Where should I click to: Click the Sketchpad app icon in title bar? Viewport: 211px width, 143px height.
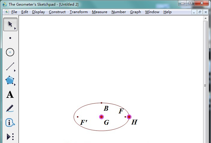point(5,4)
